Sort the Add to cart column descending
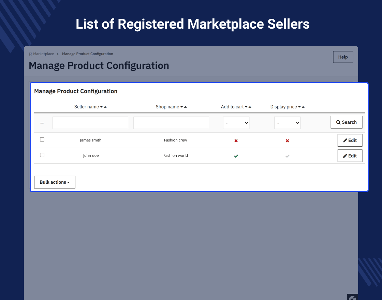Image resolution: width=382 pixels, height=300 pixels. click(x=246, y=107)
